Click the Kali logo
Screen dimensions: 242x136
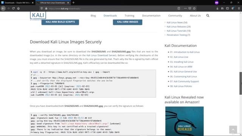coord(38,16)
